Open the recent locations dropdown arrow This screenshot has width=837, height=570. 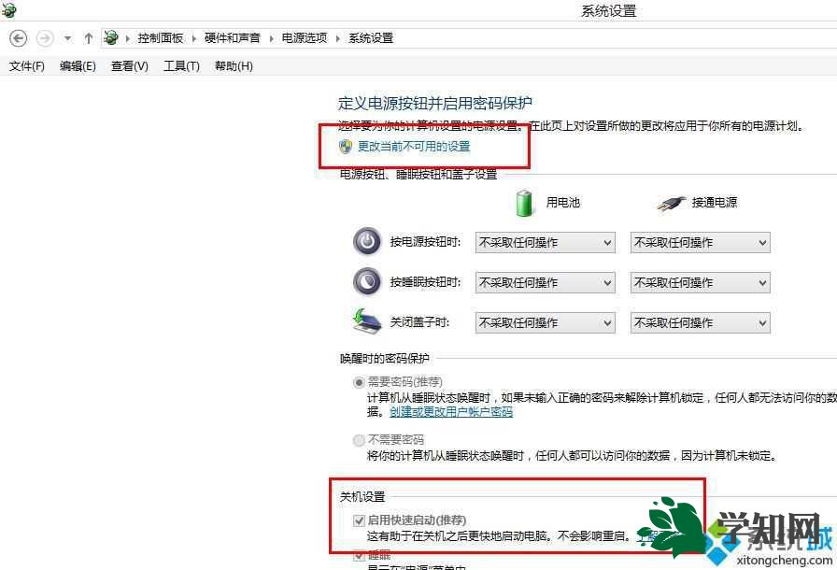click(x=67, y=38)
